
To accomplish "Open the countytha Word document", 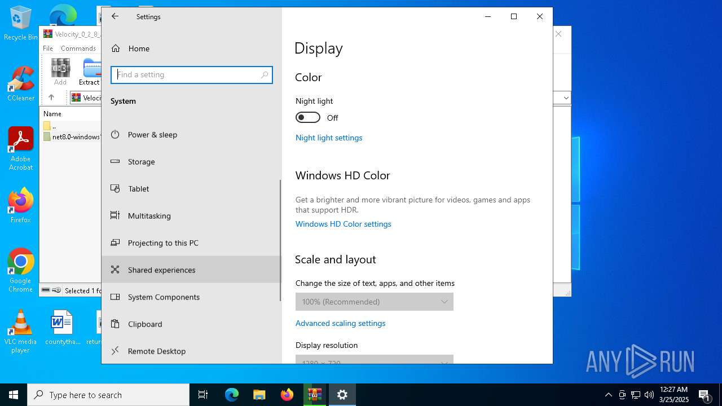I will (x=62, y=327).
